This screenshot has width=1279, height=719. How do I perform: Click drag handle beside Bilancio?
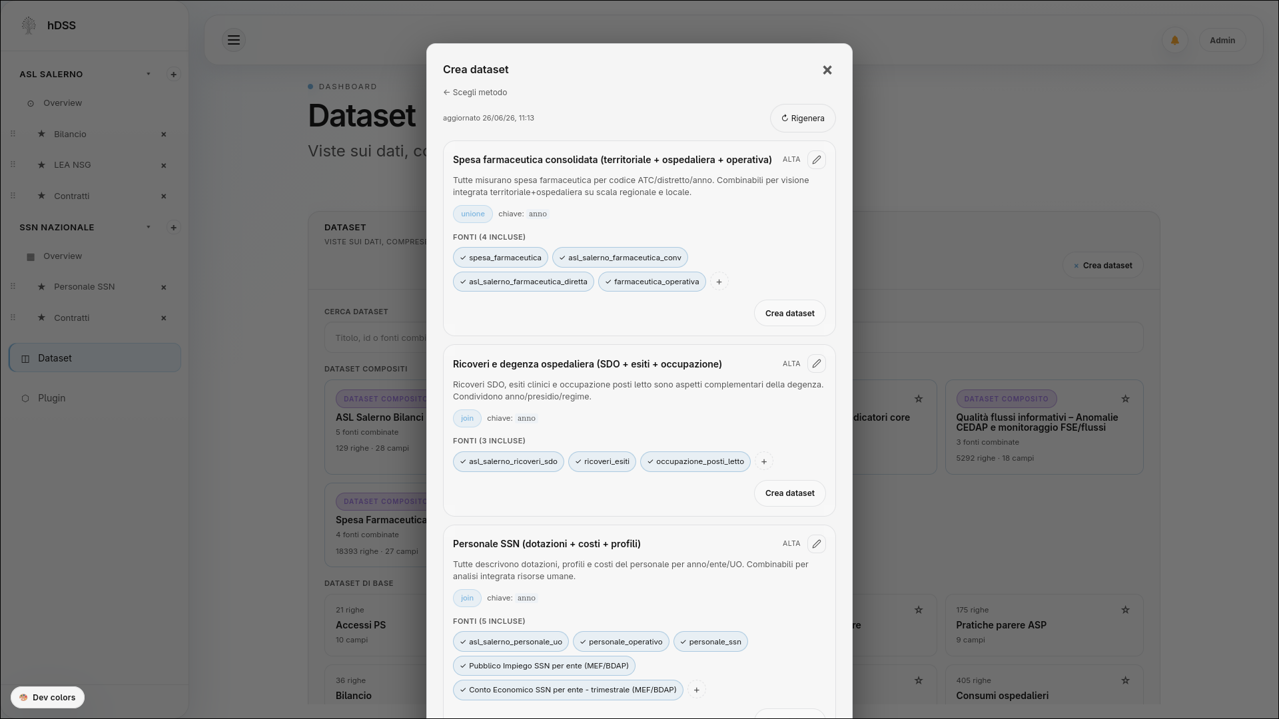(13, 134)
